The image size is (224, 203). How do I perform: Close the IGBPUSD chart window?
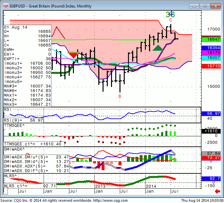click(216, 6)
